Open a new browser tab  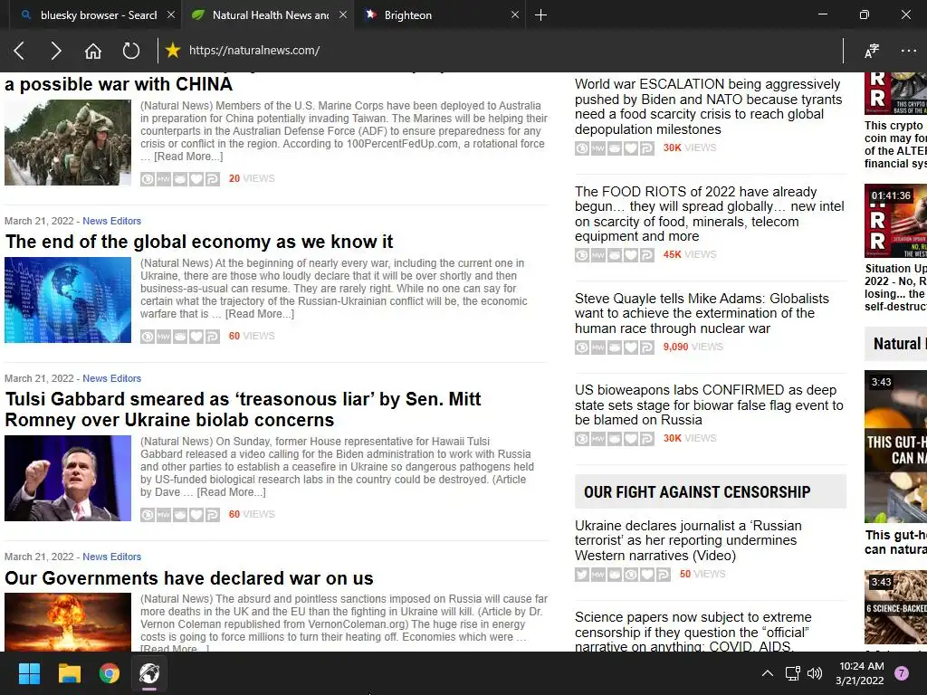540,14
